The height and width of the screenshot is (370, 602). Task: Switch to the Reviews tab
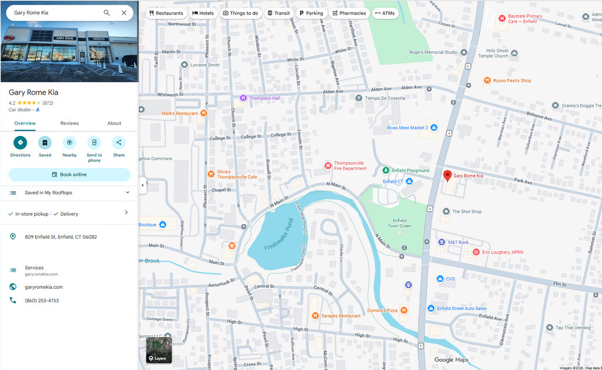(x=69, y=123)
